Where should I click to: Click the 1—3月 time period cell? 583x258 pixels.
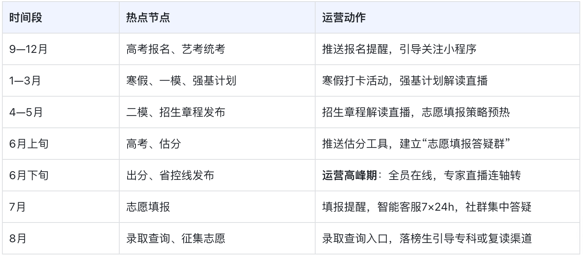click(x=26, y=81)
